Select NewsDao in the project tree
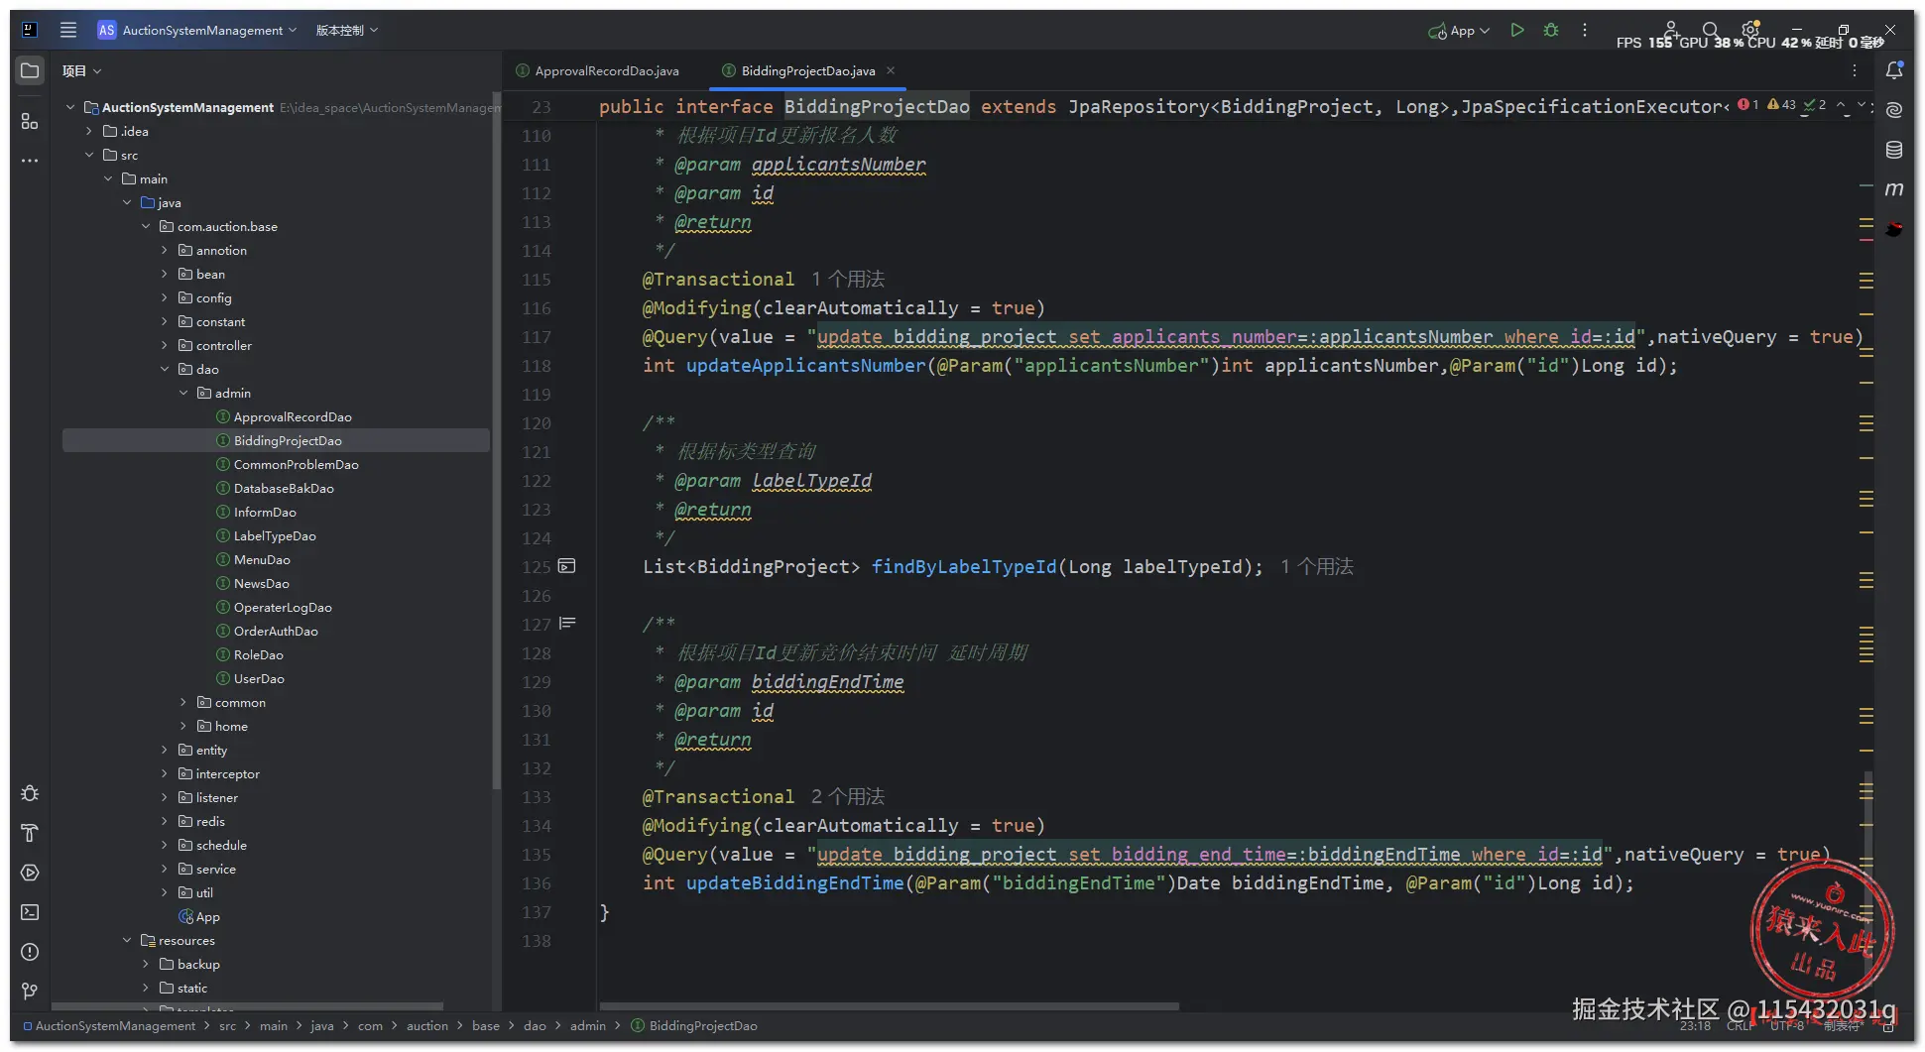 pyautogui.click(x=262, y=583)
